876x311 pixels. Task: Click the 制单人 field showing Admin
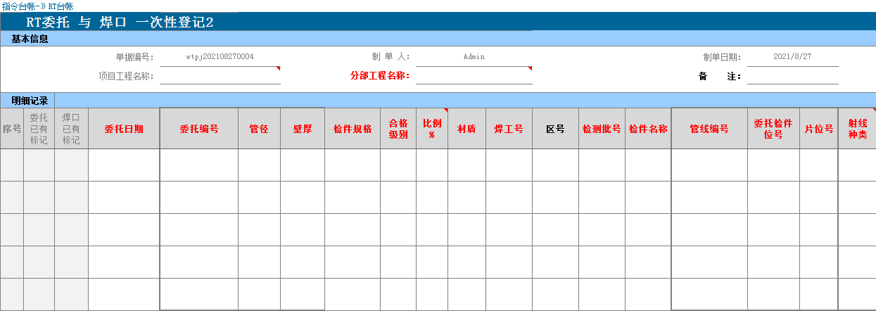point(474,57)
